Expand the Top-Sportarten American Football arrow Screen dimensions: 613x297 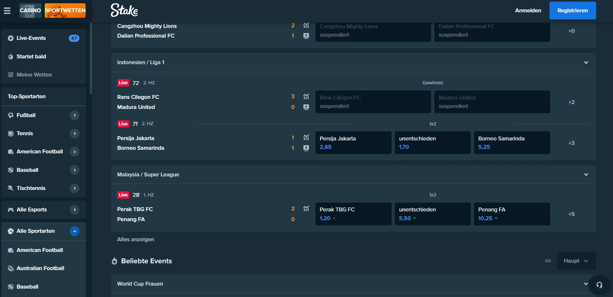click(75, 152)
